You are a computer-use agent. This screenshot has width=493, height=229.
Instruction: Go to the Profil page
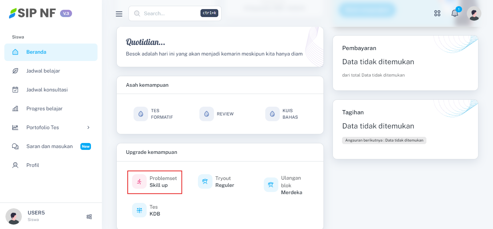coord(33,165)
